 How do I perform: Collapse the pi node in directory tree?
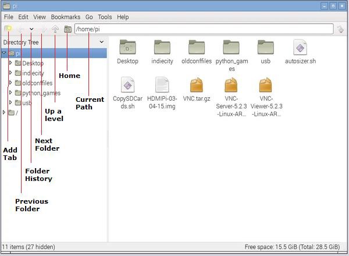click(x=4, y=53)
